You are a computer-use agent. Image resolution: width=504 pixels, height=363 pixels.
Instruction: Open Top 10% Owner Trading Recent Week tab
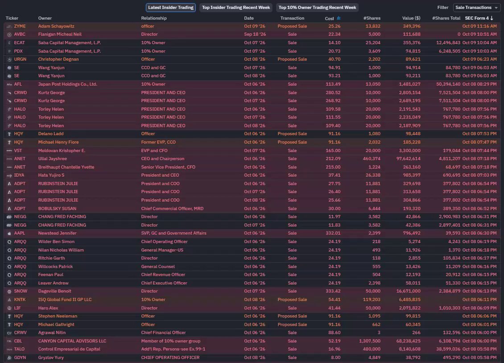tap(317, 8)
